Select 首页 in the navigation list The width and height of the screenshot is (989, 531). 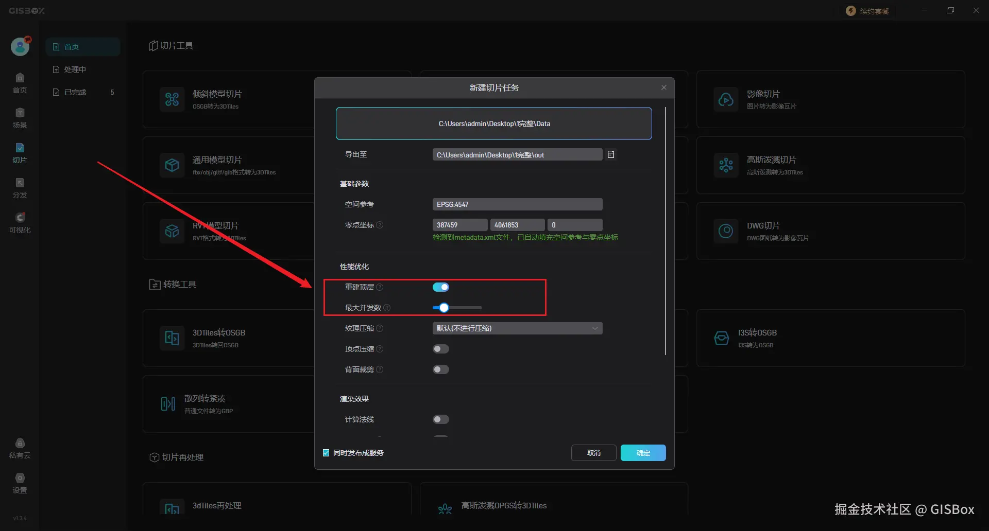click(x=82, y=47)
